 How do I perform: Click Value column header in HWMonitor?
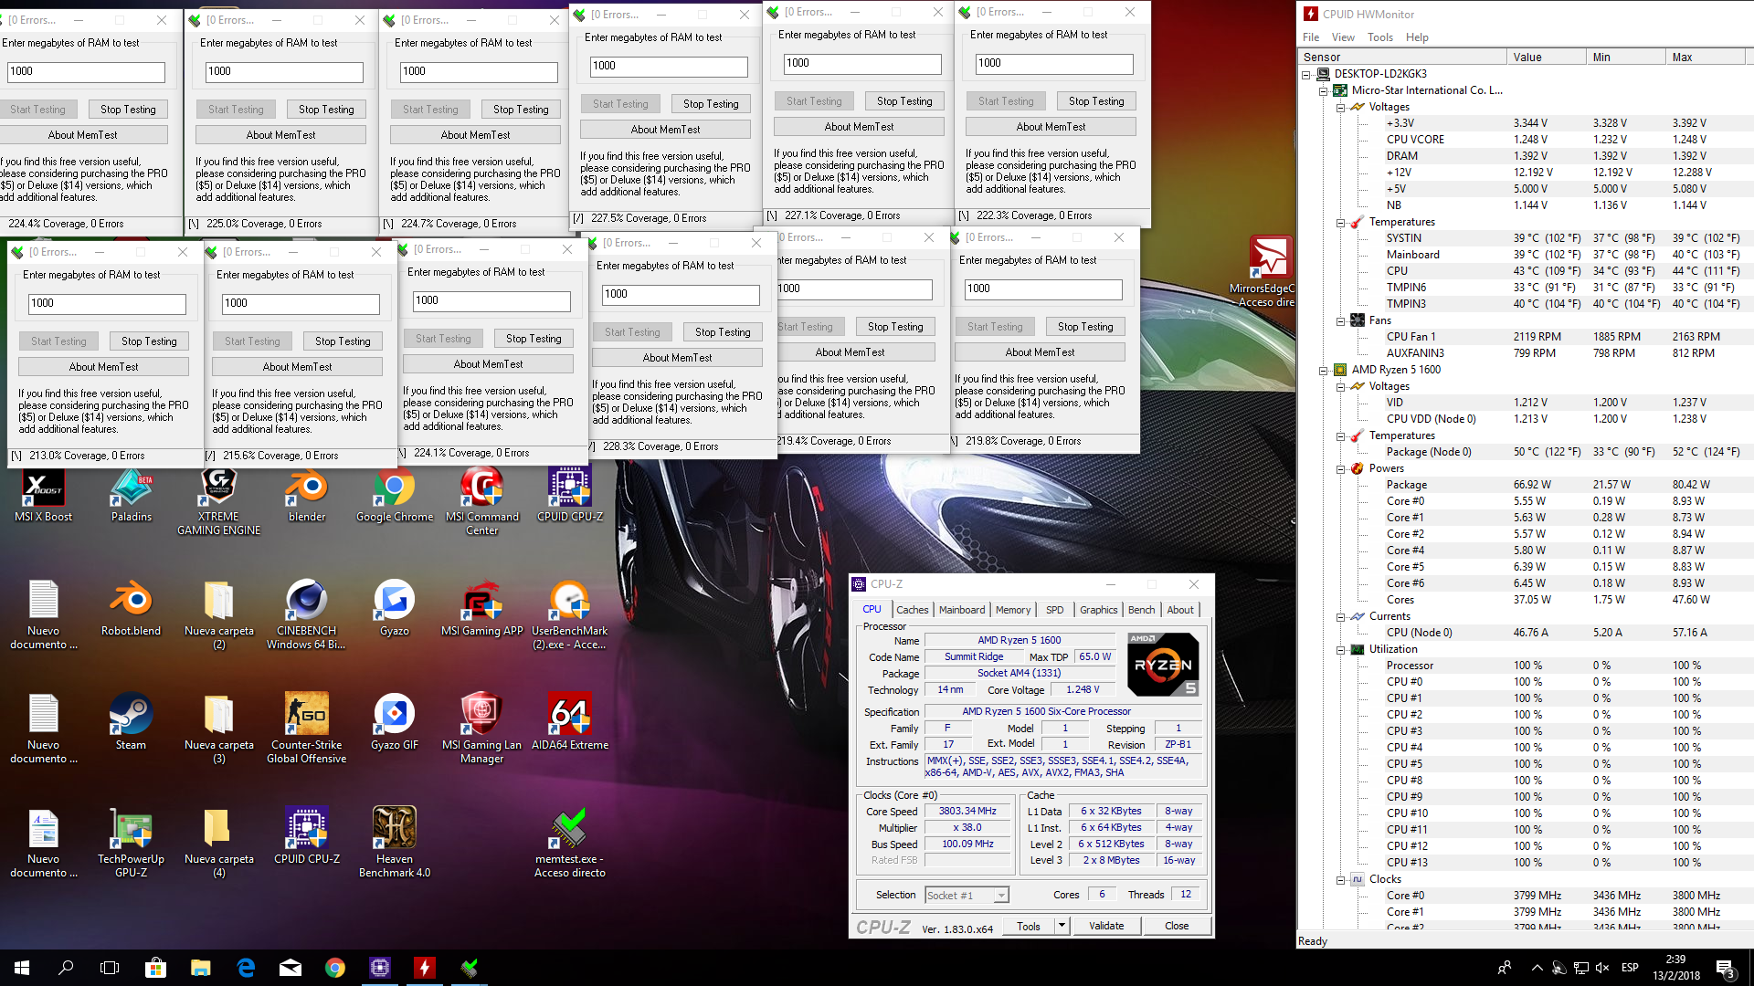click(1546, 57)
